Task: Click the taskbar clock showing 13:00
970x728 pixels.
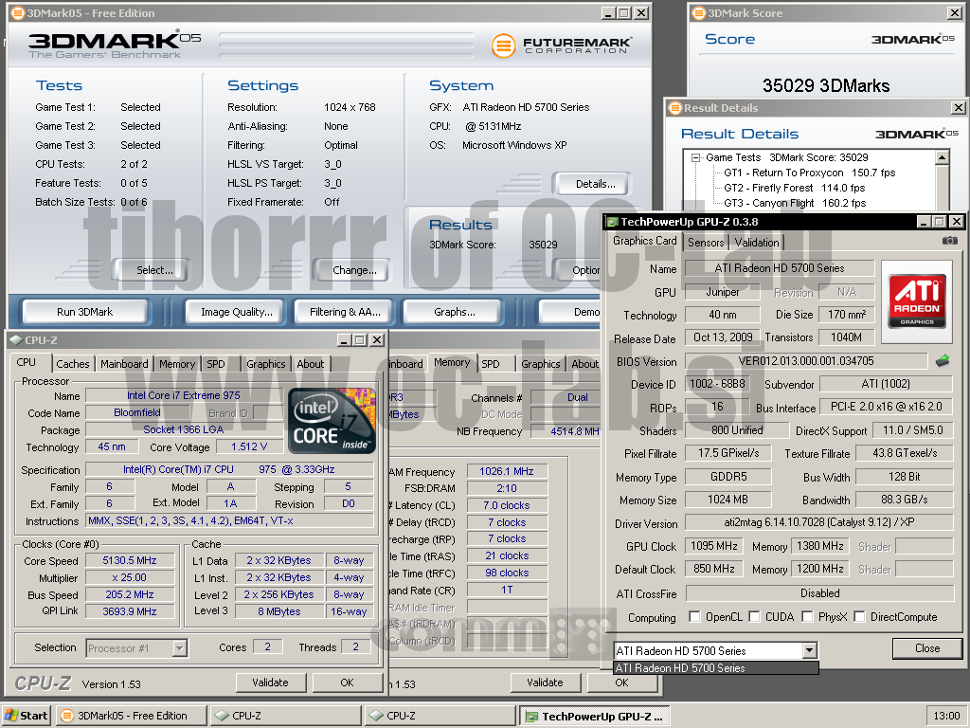Action: (x=946, y=716)
